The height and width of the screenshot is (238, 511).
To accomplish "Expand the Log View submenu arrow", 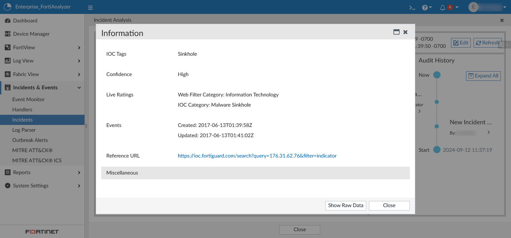I will 79,61.
